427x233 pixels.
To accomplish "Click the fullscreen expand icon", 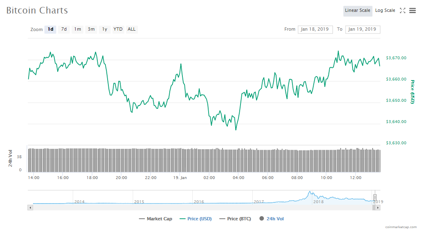I will pos(402,11).
